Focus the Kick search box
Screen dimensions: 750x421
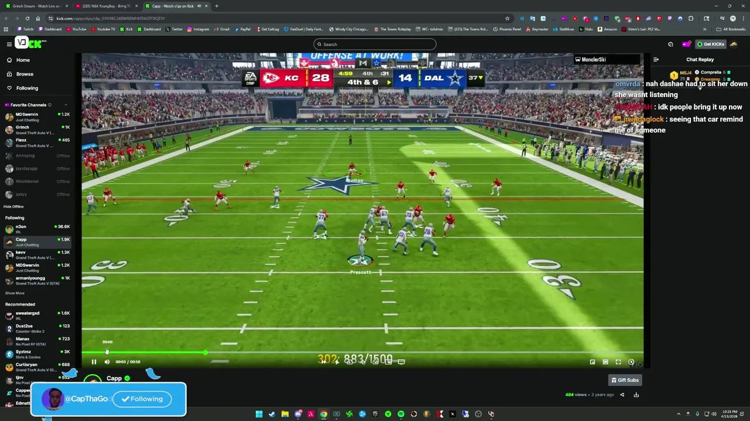[x=375, y=44]
